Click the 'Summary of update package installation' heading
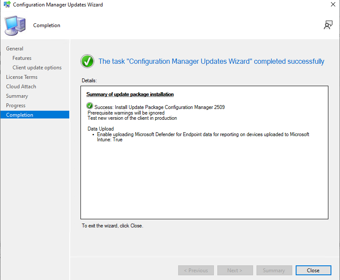The height and width of the screenshot is (280, 340). [x=130, y=94]
